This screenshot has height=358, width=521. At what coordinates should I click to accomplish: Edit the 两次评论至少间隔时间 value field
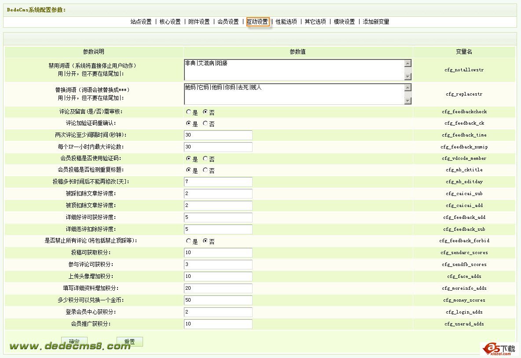(218, 135)
